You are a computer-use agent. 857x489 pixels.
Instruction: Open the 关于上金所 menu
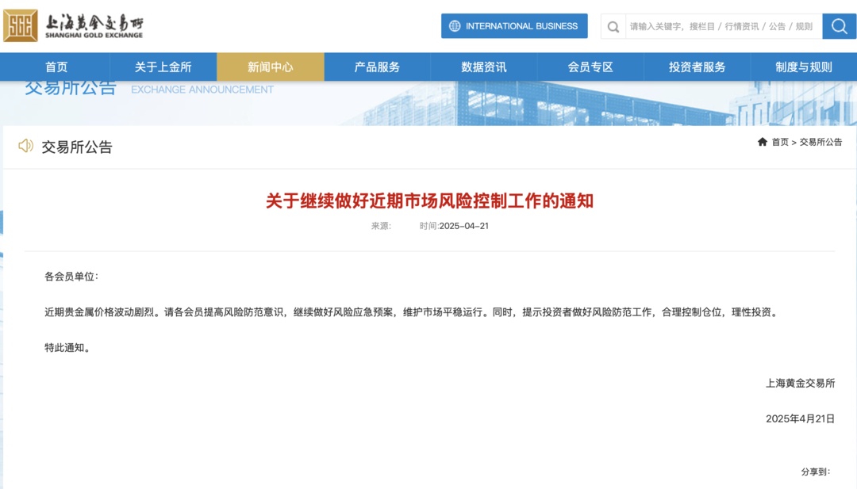[x=163, y=67]
